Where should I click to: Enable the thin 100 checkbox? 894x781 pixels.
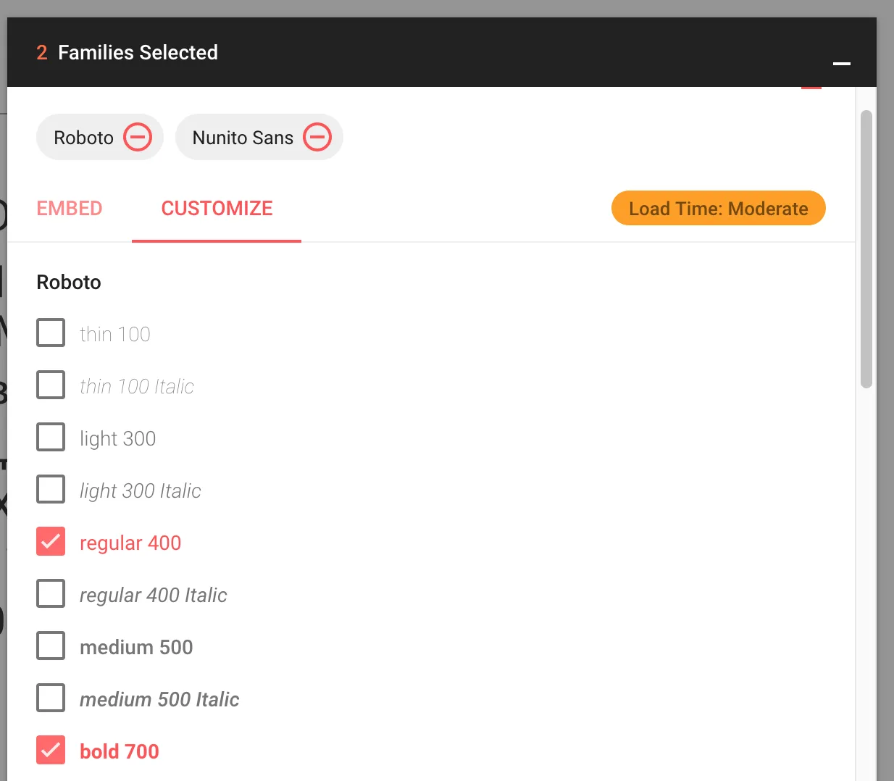[51, 333]
